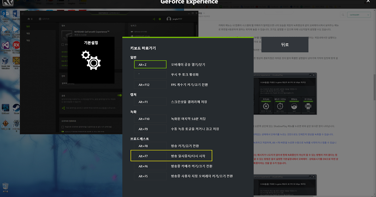Click the 방송 켜기/끄기 전환 label
The width and height of the screenshot is (376, 197).
[x=185, y=146]
